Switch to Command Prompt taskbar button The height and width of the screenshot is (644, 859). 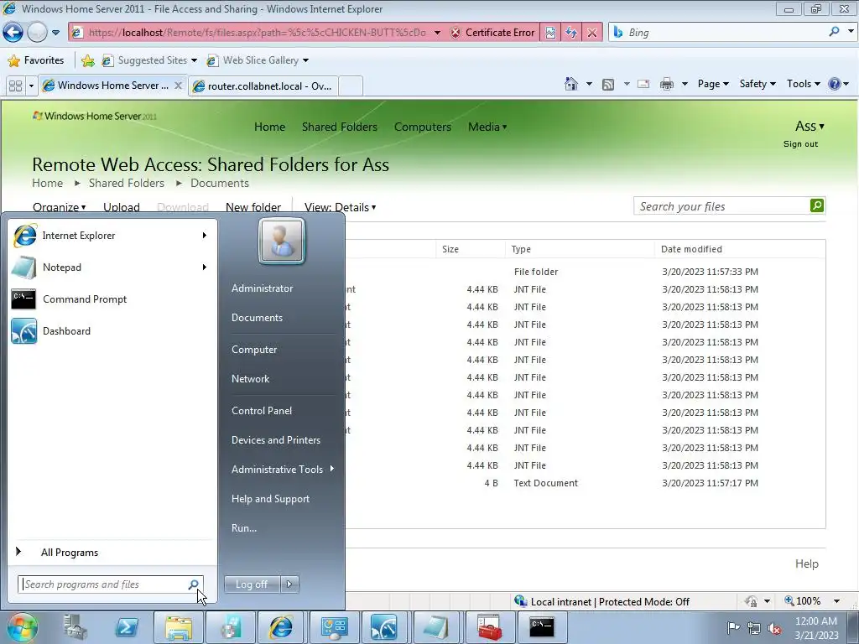coord(541,627)
